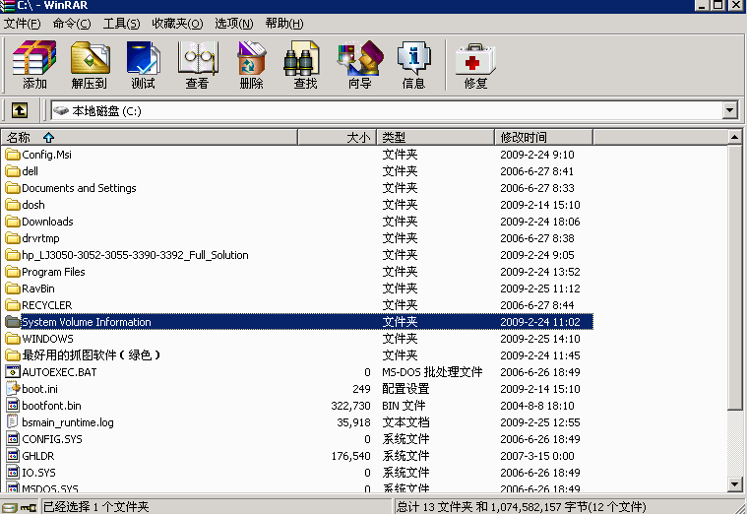
Task: Sort by the Size (大小) column header
Action: tap(338, 137)
